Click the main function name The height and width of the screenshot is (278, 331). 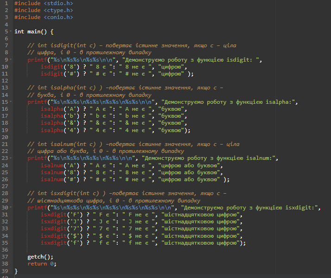point(35,32)
